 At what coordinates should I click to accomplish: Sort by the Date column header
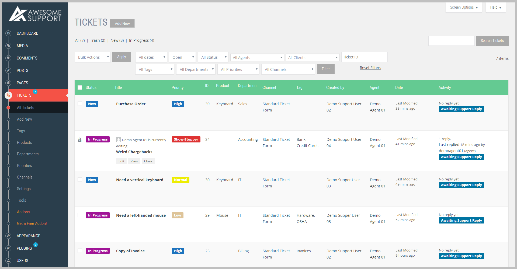click(399, 88)
